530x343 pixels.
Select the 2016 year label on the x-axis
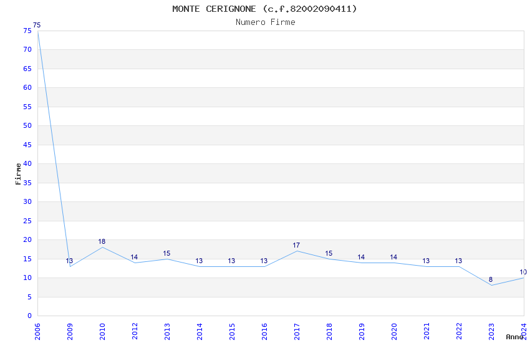[264, 332]
